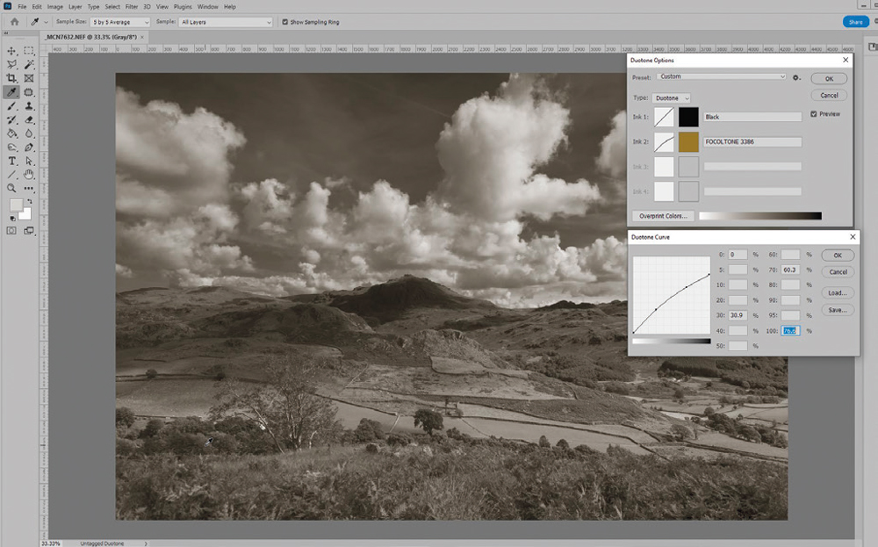Open the File menu
The height and width of the screenshot is (547, 878).
(x=22, y=7)
